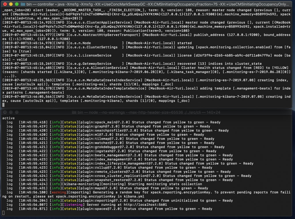Select 'plugin:grokdebugger@7.2.0' text

(107, 147)
